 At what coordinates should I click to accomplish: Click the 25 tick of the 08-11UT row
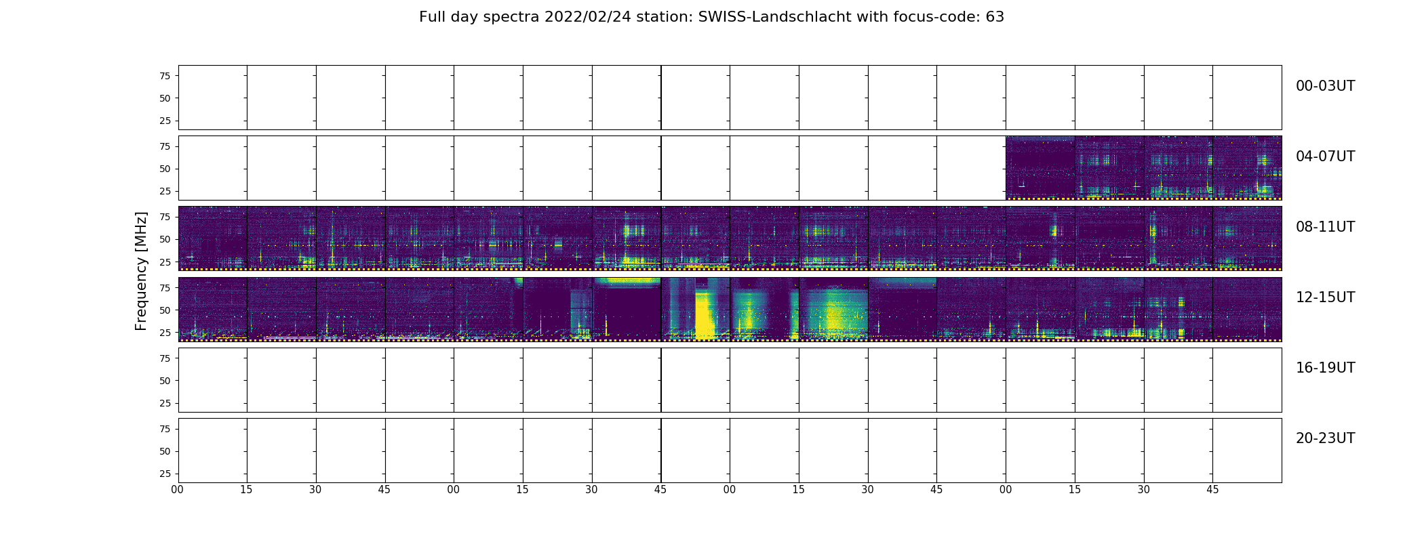(165, 262)
